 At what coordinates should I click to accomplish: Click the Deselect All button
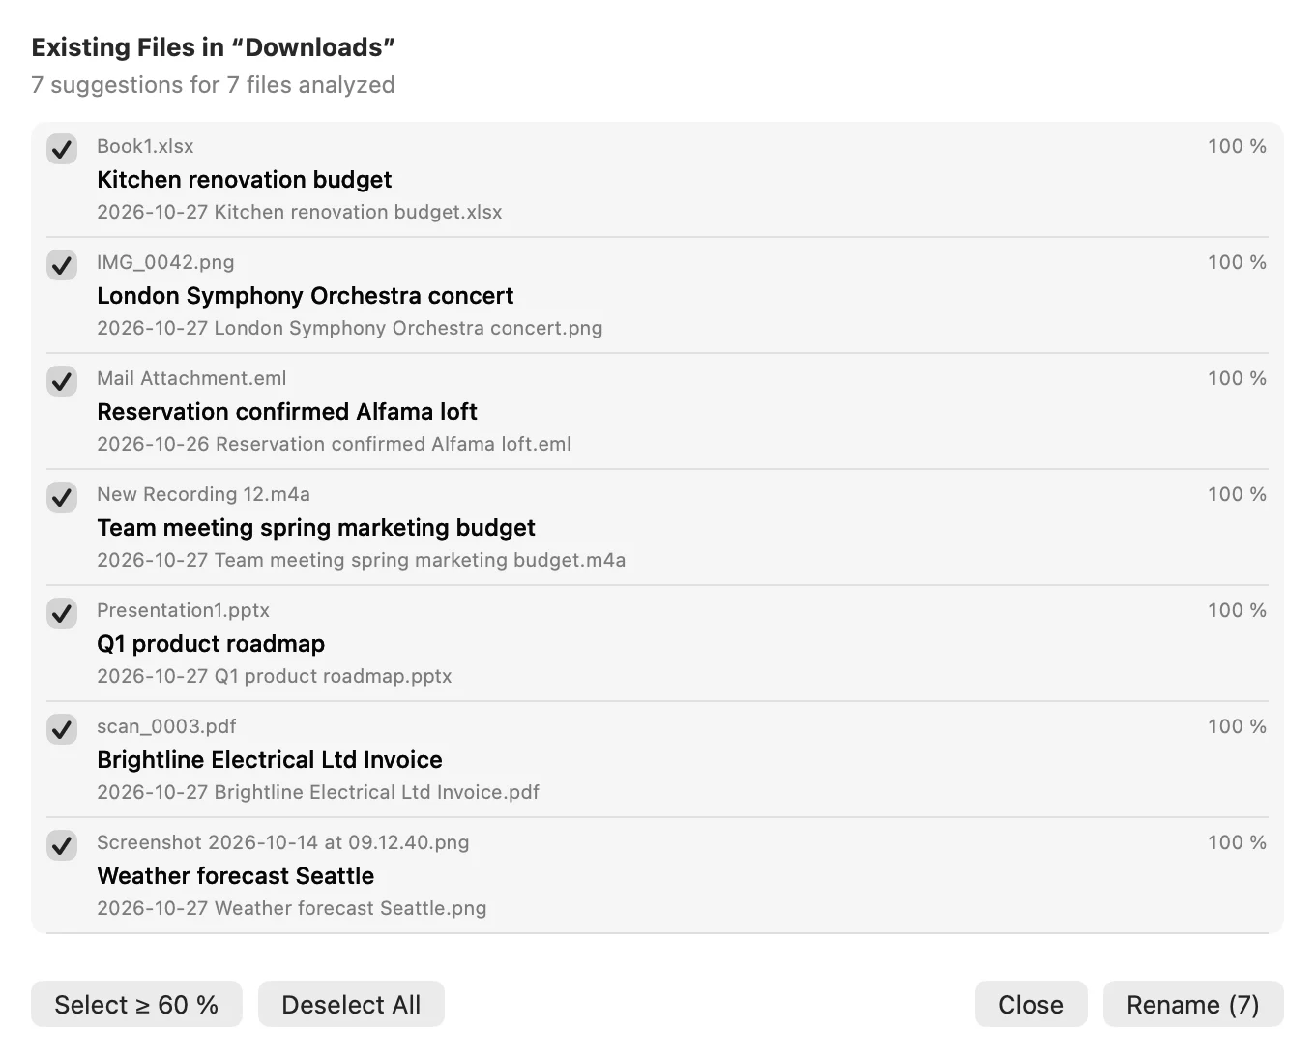pos(351,1004)
